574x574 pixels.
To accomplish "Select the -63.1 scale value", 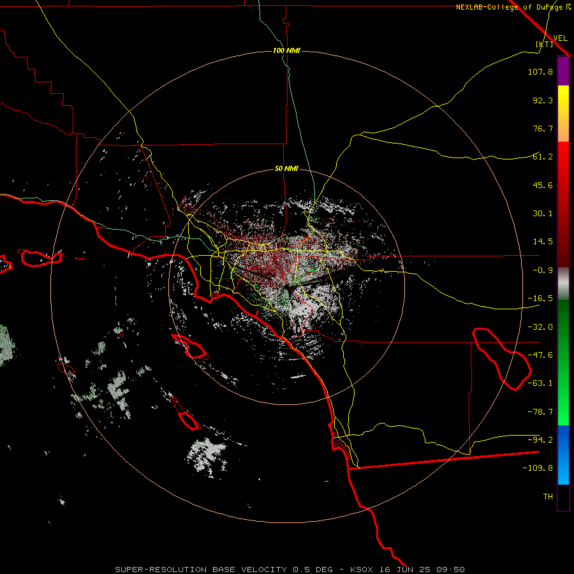I will [540, 383].
